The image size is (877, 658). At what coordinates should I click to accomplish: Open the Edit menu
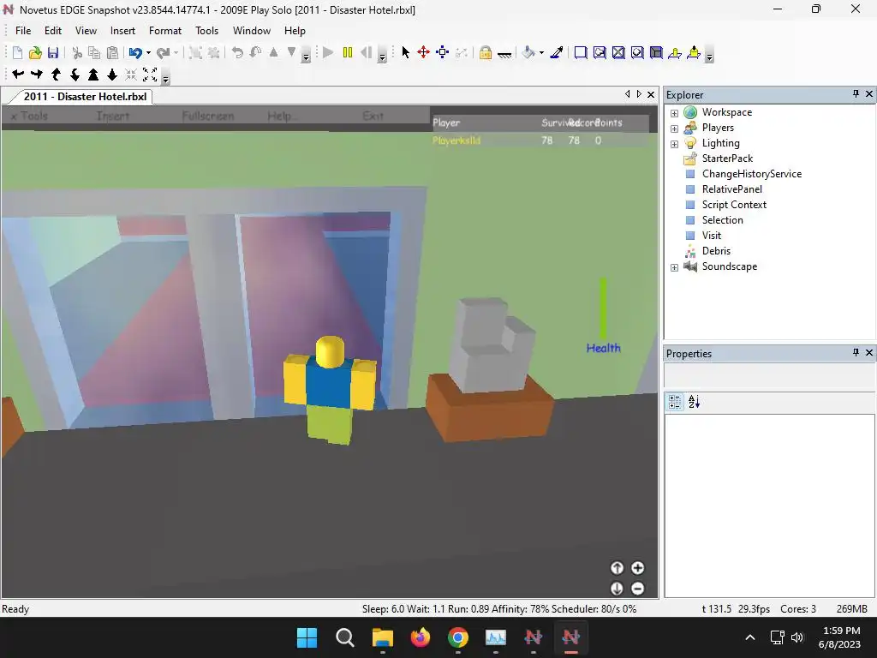[53, 31]
